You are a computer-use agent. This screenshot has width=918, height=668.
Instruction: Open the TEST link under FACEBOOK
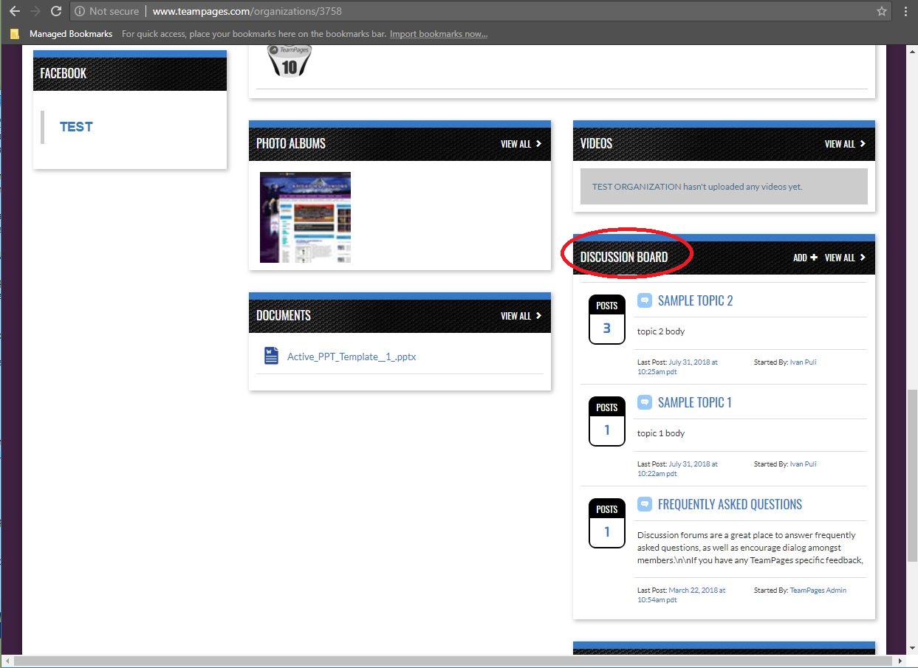[76, 126]
